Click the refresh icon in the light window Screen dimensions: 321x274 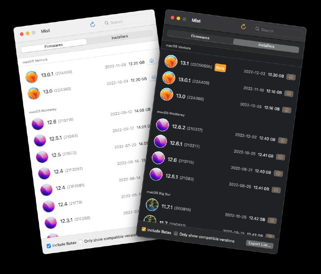pyautogui.click(x=93, y=24)
